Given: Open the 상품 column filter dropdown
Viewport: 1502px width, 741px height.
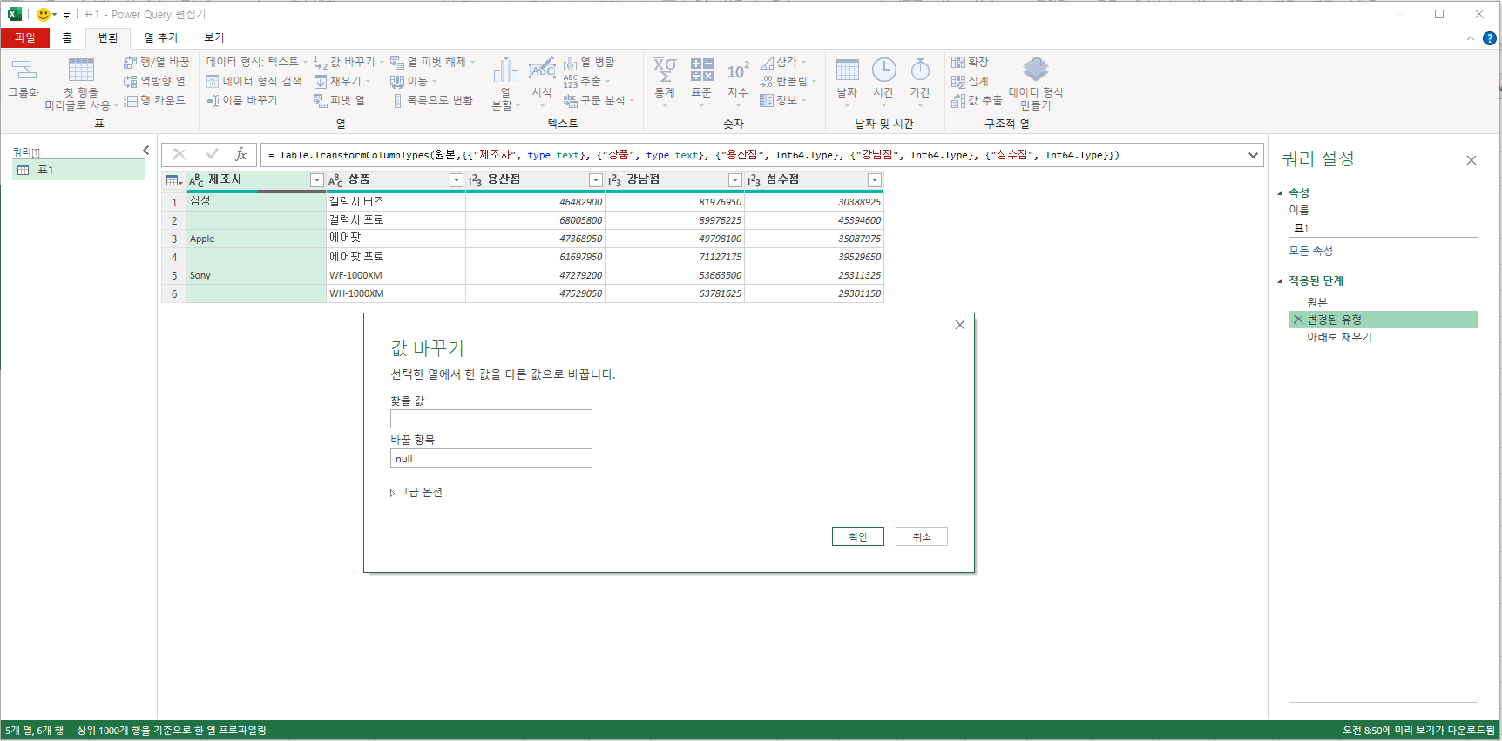Looking at the screenshot, I should click(x=456, y=180).
